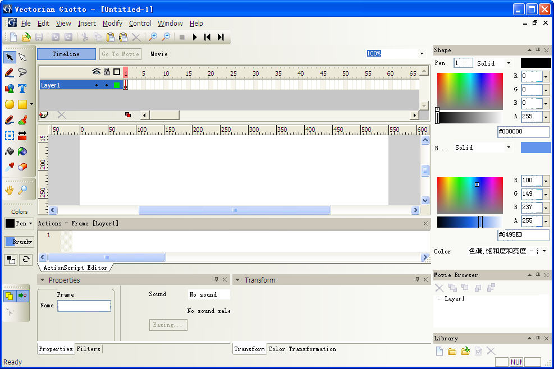
Task: Open the 100% zoom level dropdown
Action: tap(422, 54)
